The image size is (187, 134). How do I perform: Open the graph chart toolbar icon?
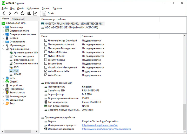tap(35, 13)
